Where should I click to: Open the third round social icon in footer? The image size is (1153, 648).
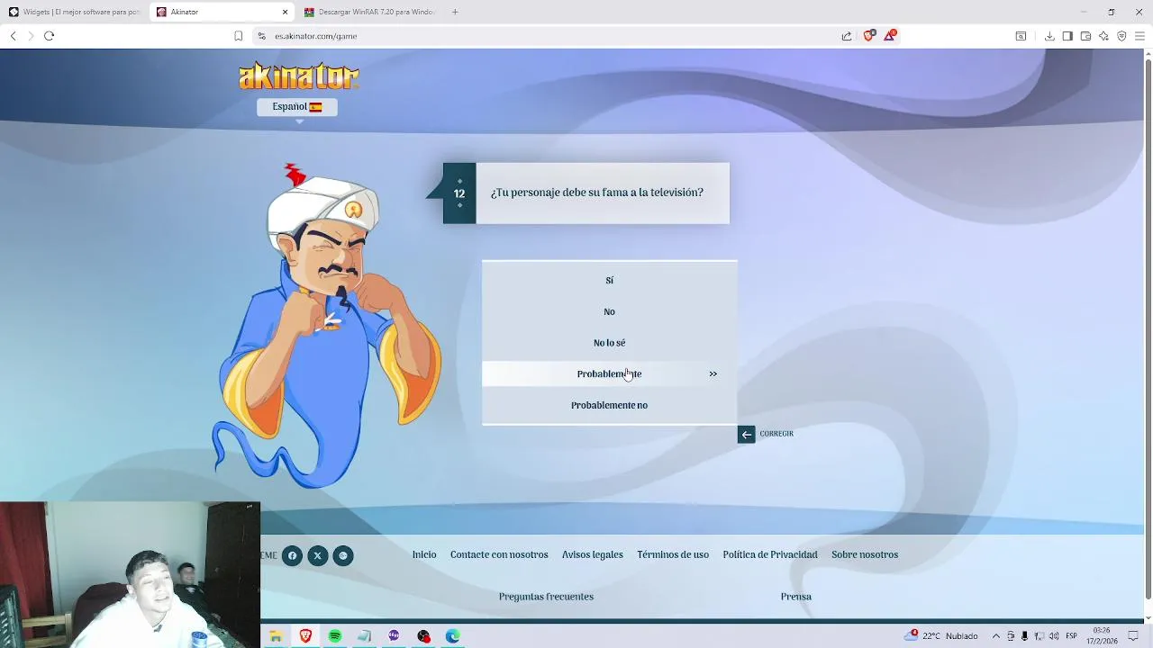[343, 556]
